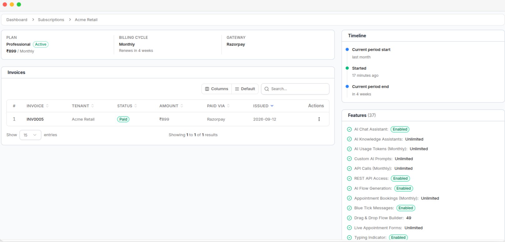Click the Razorpay gateway value in summary card
505x242 pixels.
[x=236, y=44]
